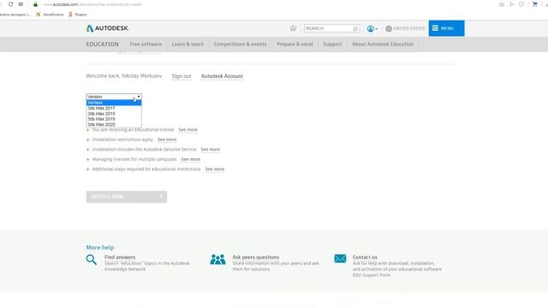
Task: Click the browser heart favorites icon
Action: coord(521,4)
